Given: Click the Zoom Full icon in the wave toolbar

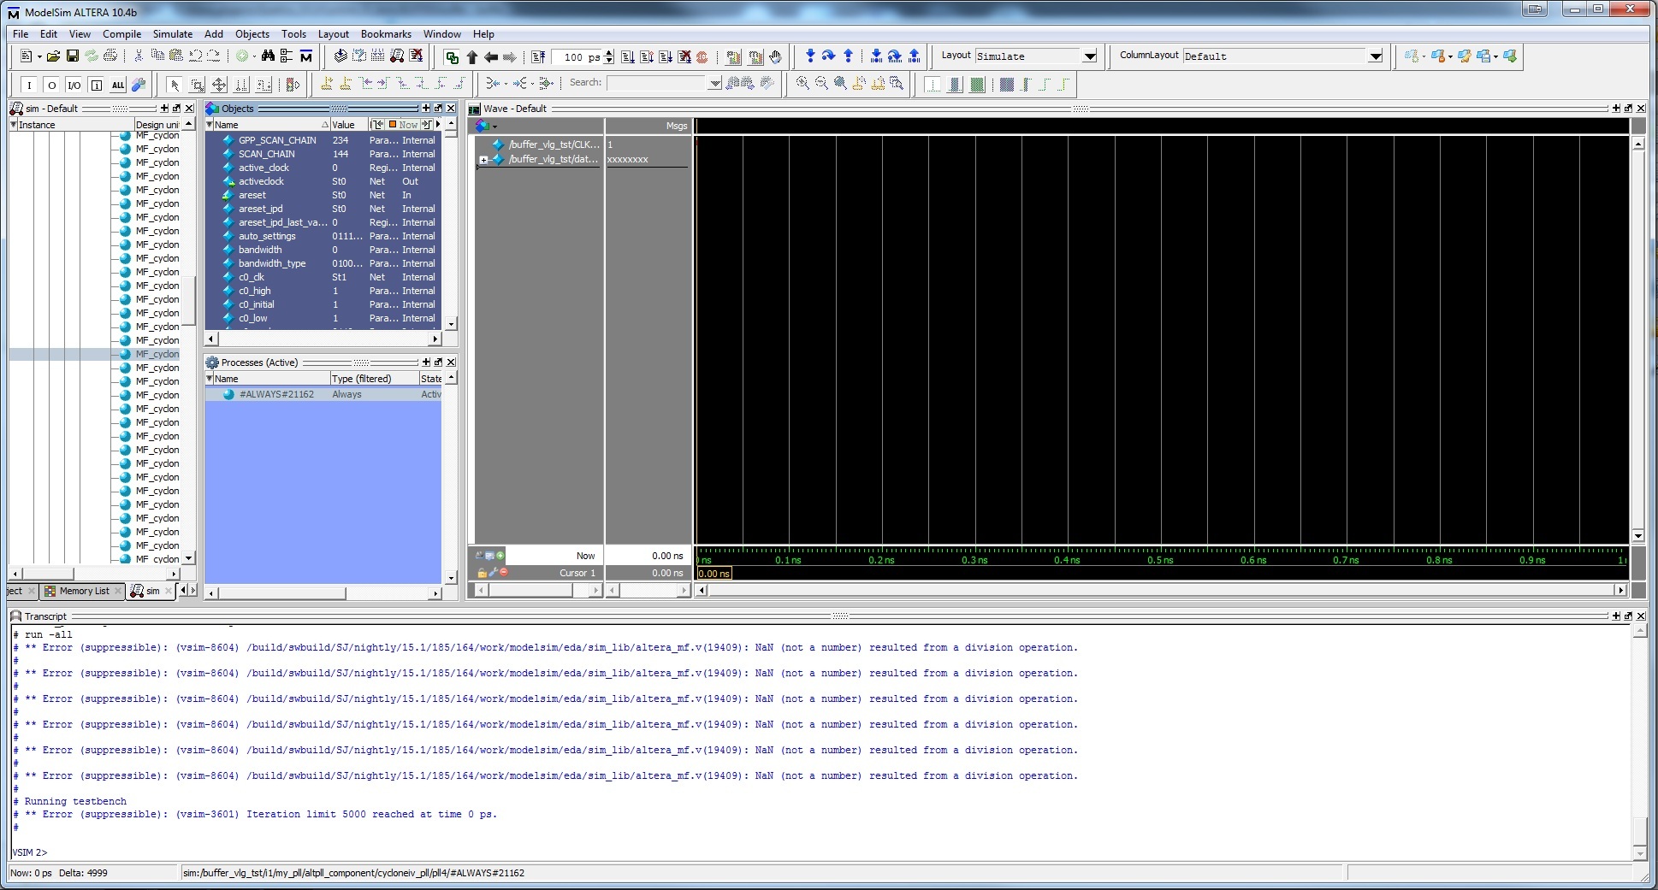Looking at the screenshot, I should coord(840,84).
